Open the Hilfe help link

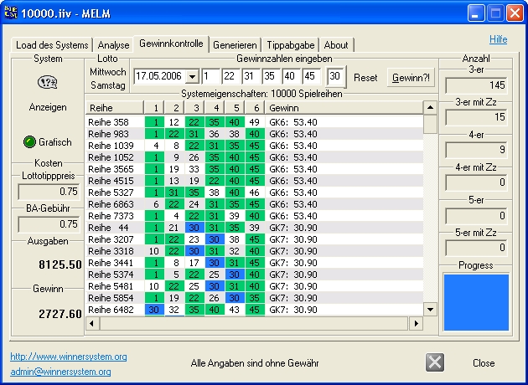(498, 39)
